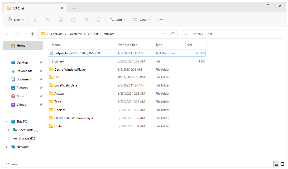
Task: Click the Delete trash can icon
Action: 99,20
